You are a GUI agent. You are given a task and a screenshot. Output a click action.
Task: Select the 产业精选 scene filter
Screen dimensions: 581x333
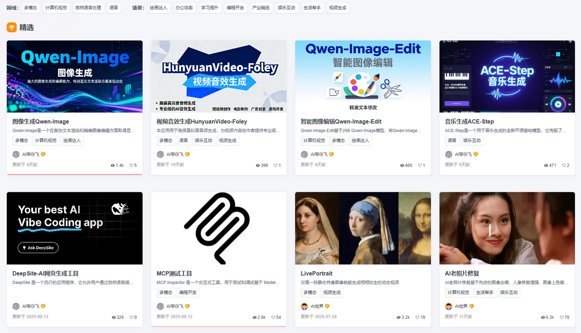[x=261, y=8]
